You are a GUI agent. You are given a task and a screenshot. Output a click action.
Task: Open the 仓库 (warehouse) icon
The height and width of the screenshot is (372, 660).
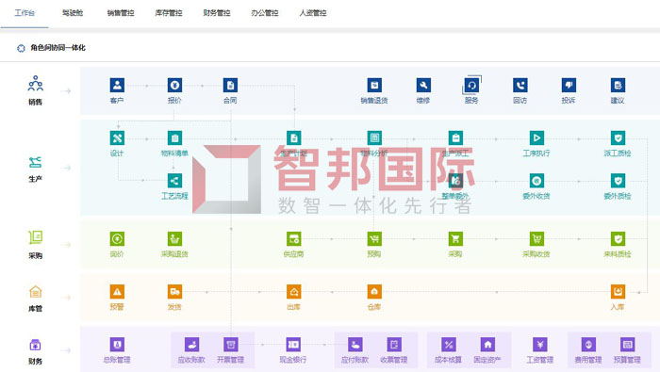click(x=374, y=292)
